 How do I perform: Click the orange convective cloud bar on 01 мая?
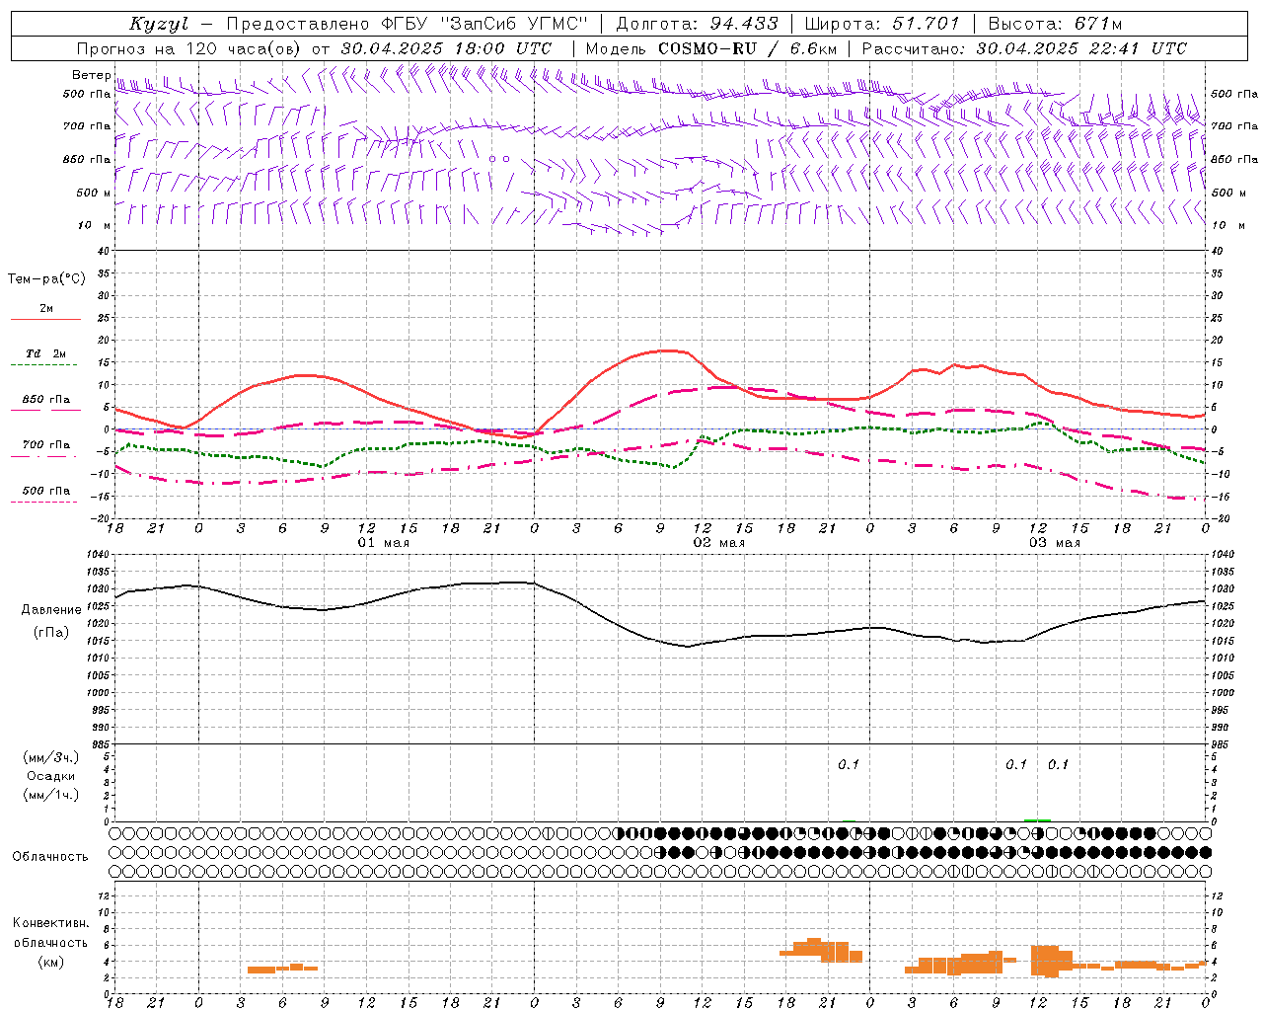click(282, 969)
